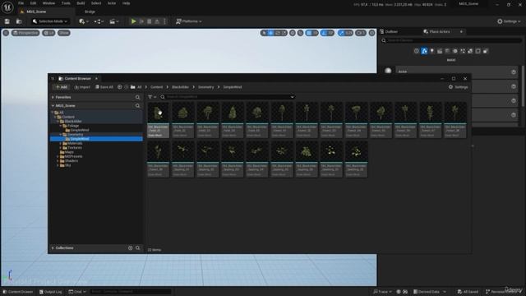Open the Edit menu
This screenshot has height=296, width=526.
(33, 3)
